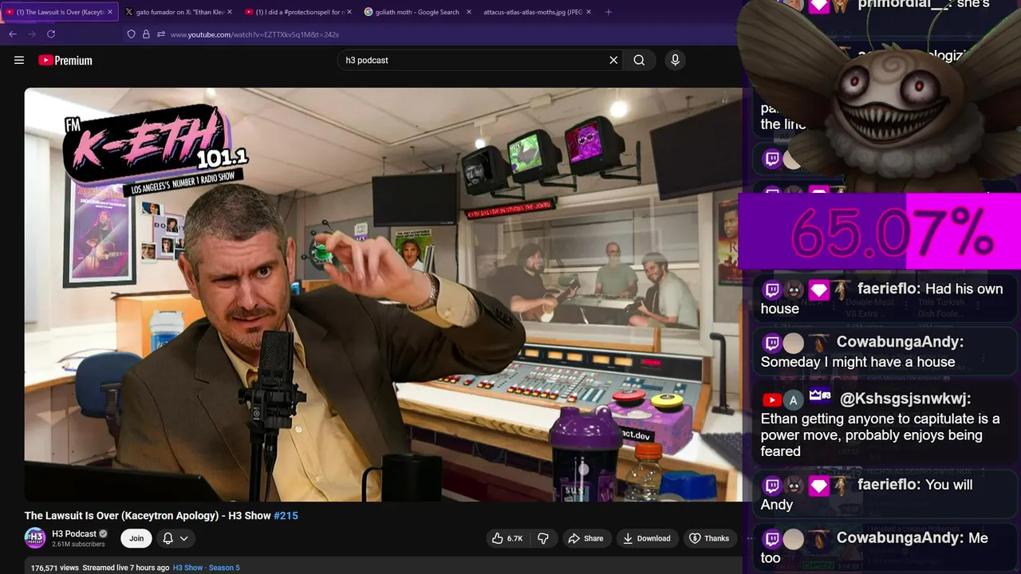This screenshot has height=574, width=1021.
Task: Open the YouTube hamburger guide menu
Action: pos(19,60)
